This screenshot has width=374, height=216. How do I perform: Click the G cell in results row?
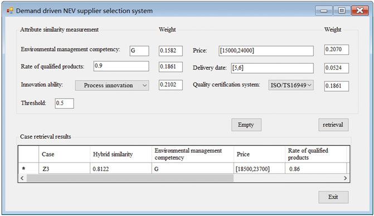pos(193,169)
